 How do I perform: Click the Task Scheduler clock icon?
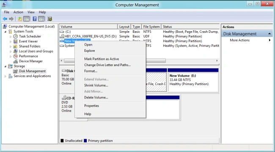pos(16,36)
